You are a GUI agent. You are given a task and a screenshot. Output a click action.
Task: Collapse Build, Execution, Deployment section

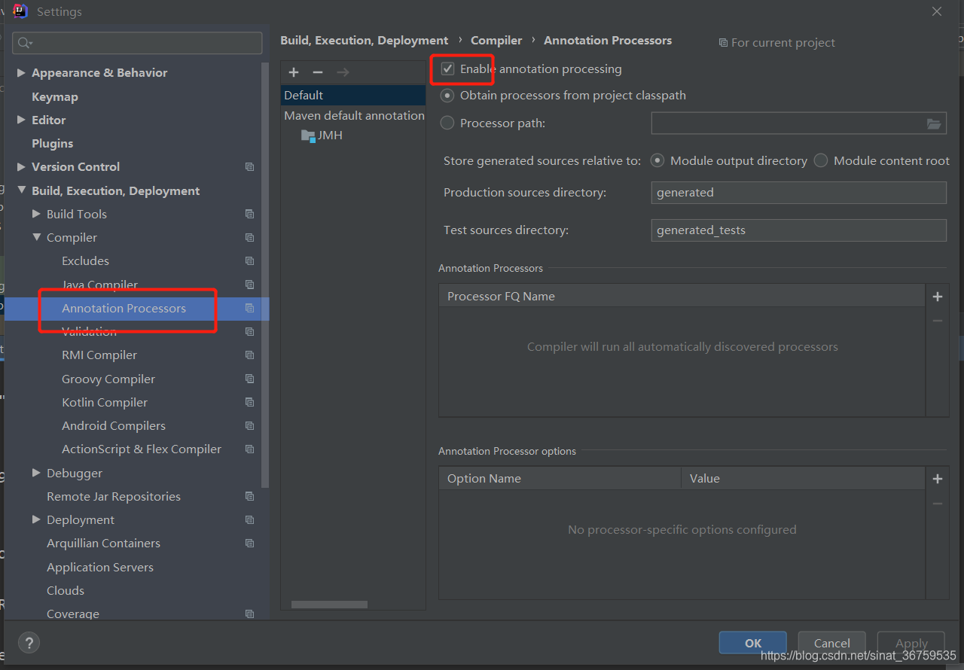tap(21, 191)
